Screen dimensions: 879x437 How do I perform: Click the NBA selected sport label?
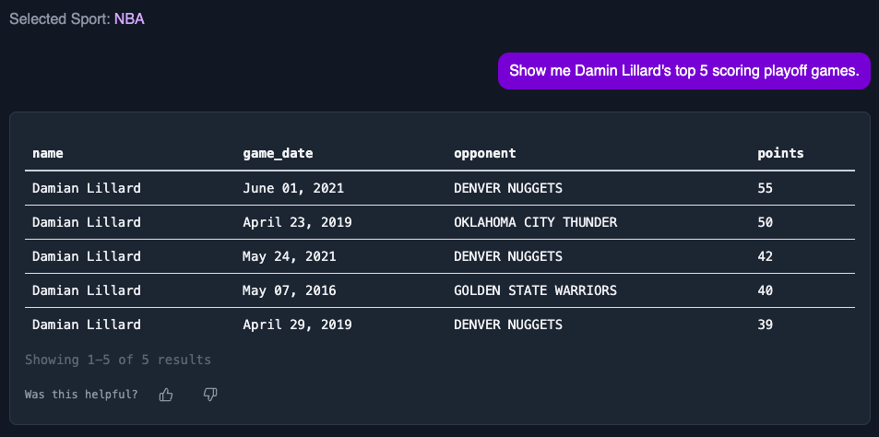click(129, 19)
